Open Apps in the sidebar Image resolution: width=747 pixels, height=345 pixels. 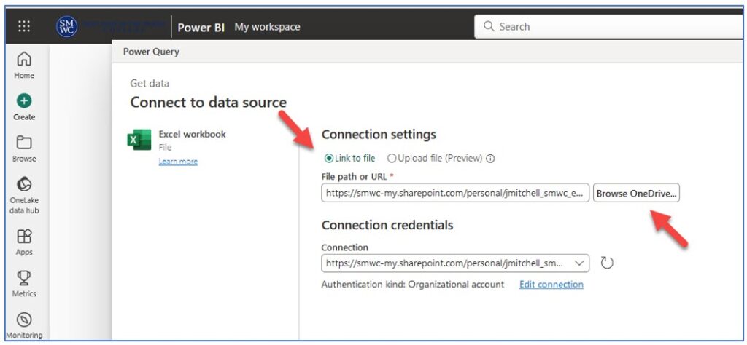click(24, 242)
